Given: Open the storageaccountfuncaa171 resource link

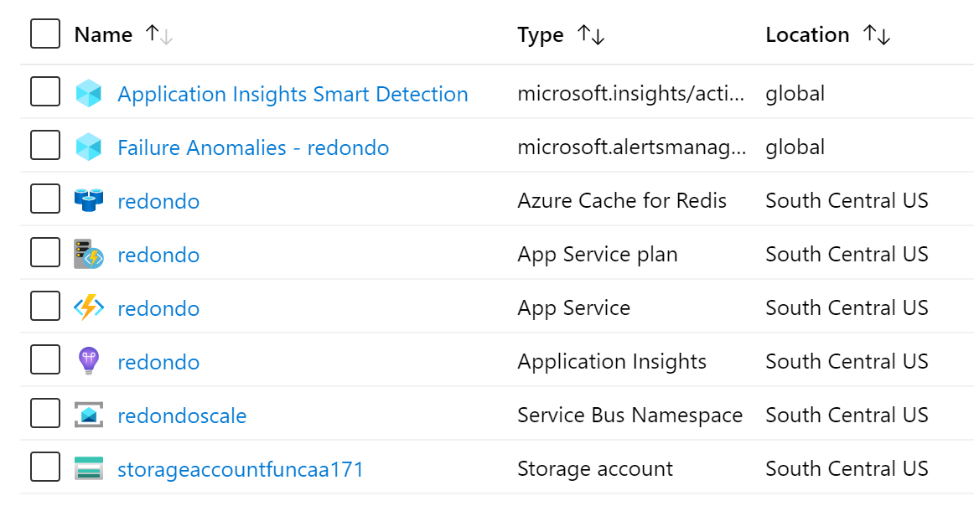Looking at the screenshot, I should coord(241,469).
